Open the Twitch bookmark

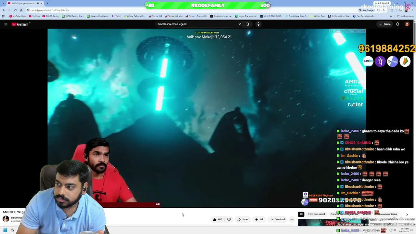click(116, 16)
